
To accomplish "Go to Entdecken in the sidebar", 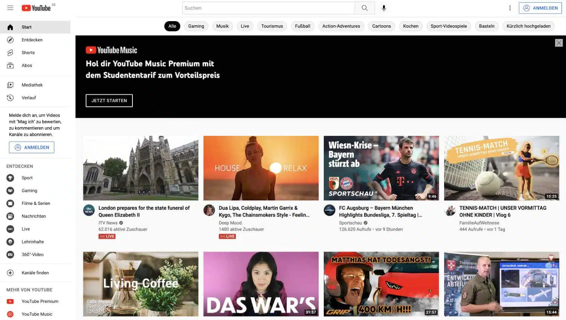I will tap(32, 40).
